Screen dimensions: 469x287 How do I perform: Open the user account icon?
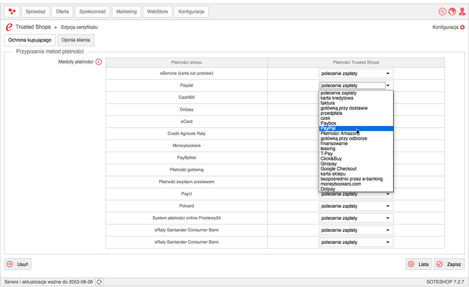click(x=462, y=12)
